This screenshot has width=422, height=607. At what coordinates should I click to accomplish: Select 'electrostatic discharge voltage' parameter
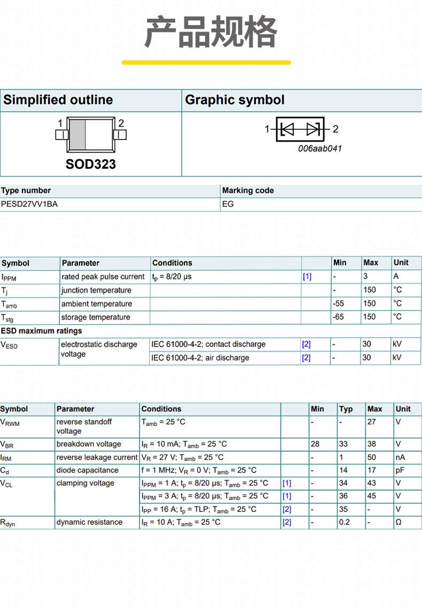coord(99,349)
